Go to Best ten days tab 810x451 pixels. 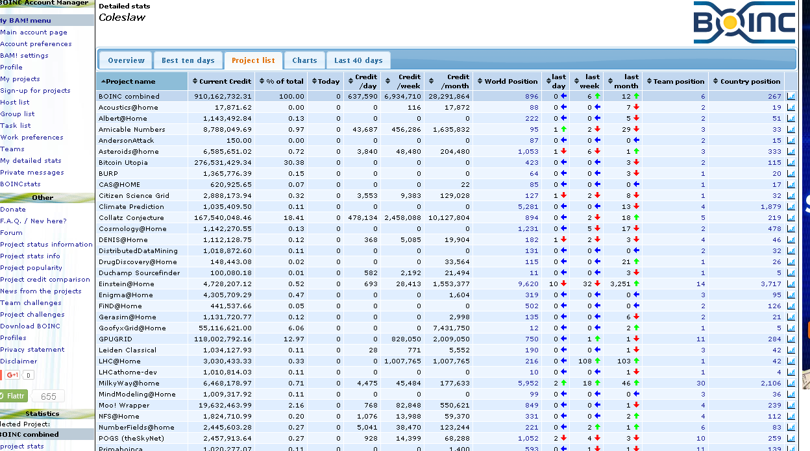coord(188,60)
